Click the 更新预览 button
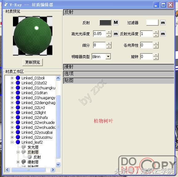Image resolution: width=178 pixels, height=177 pixels. 33,62
